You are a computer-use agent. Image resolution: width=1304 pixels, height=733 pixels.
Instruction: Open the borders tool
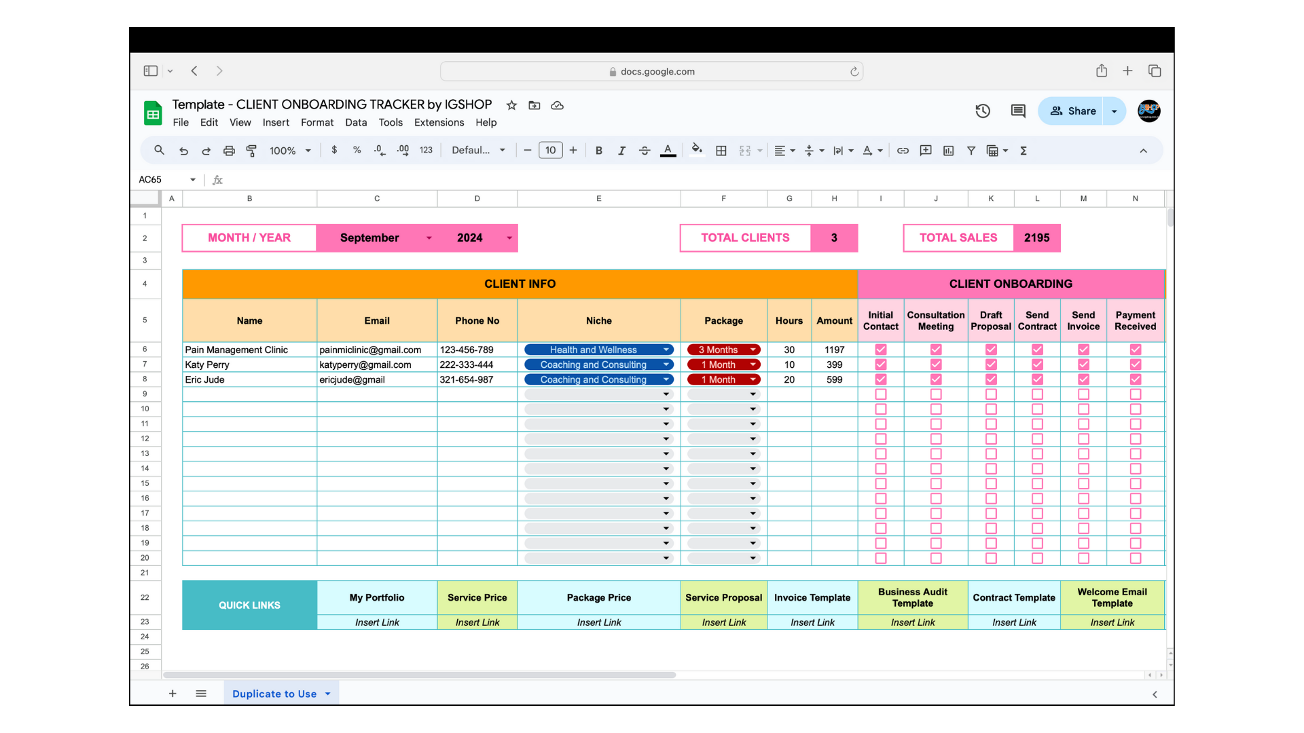pyautogui.click(x=721, y=151)
